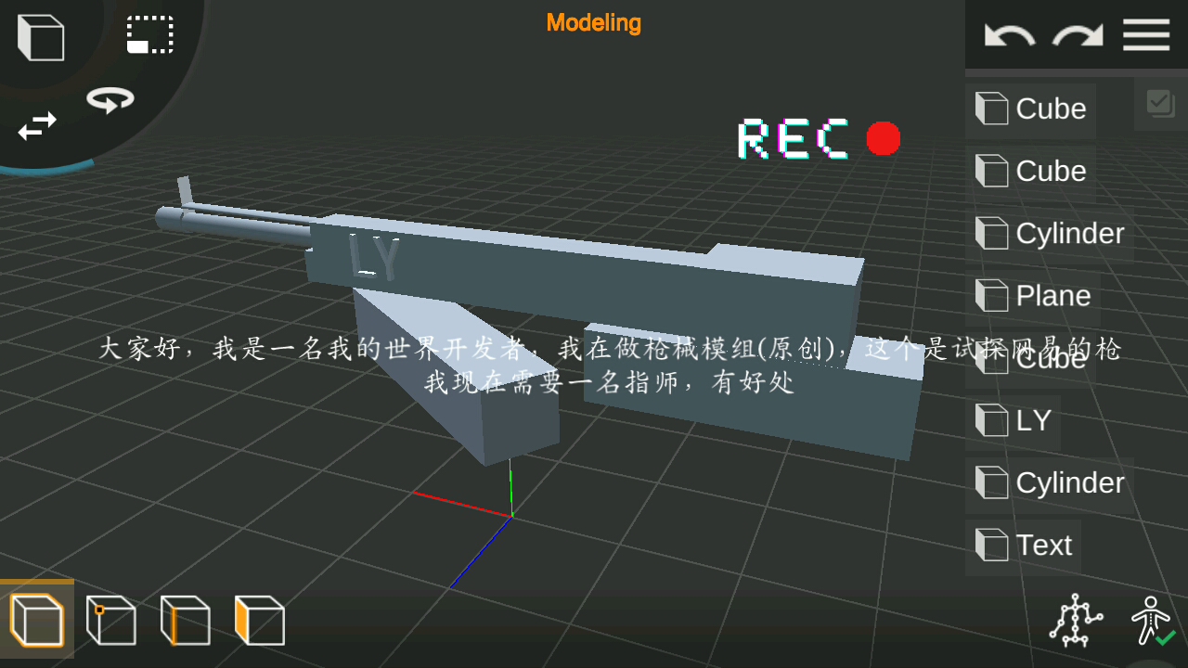Open the armature/bone tool
The width and height of the screenshot is (1188, 668).
click(x=1074, y=618)
